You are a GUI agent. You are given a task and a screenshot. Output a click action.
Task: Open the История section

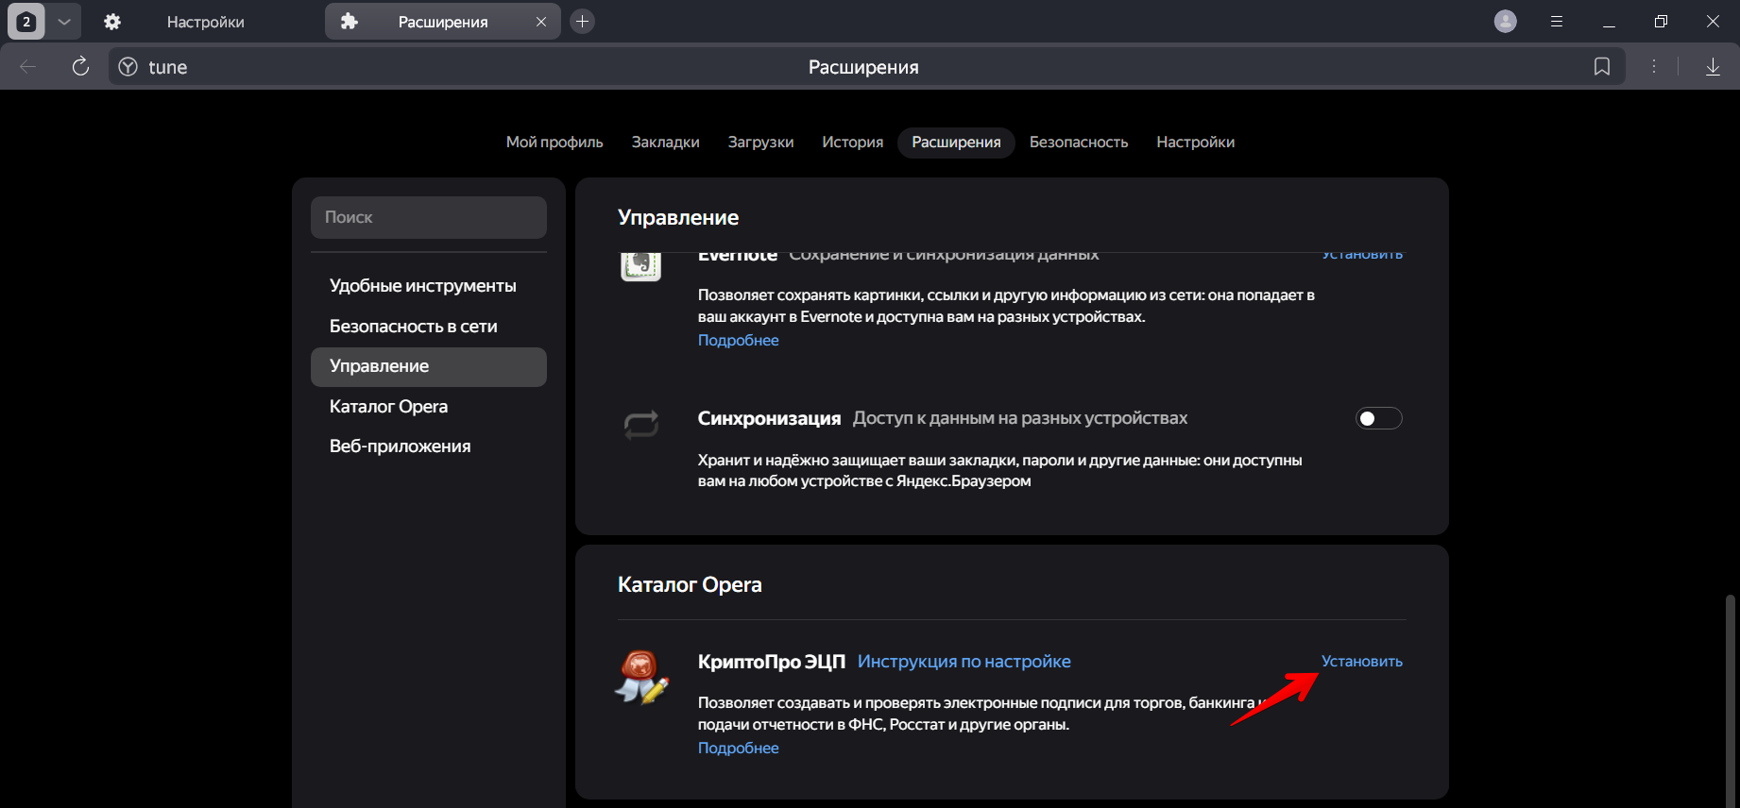[853, 142]
